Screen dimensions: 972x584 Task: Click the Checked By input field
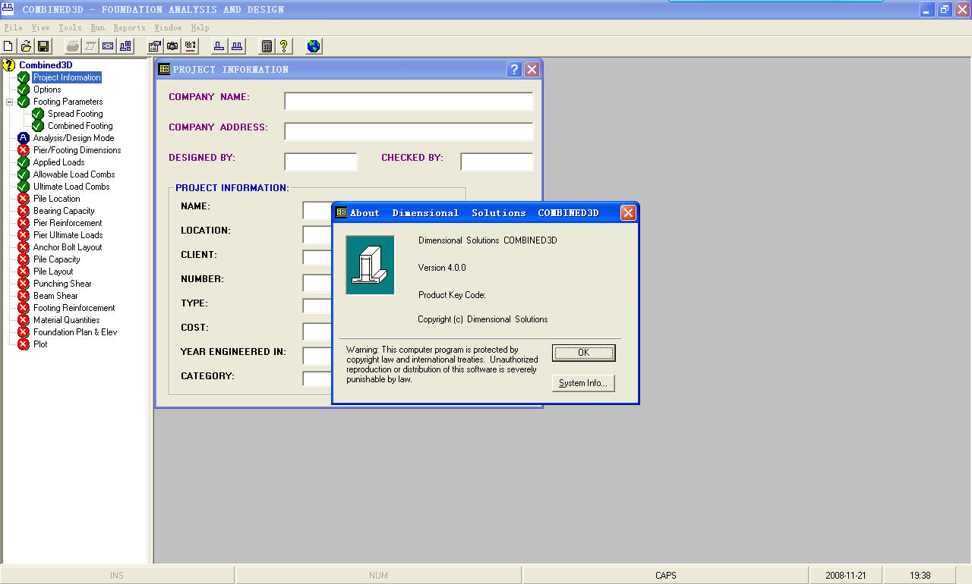coord(497,162)
